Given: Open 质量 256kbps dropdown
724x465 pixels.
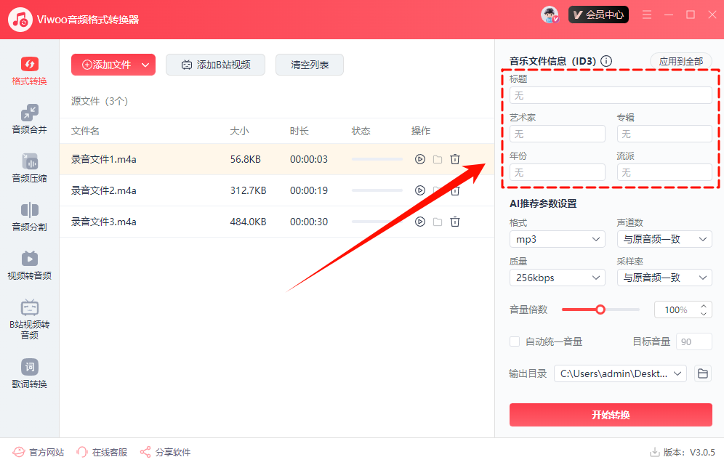Looking at the screenshot, I should click(x=557, y=278).
